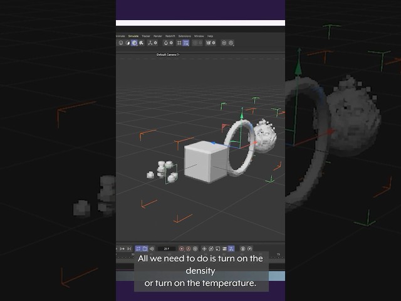The height and width of the screenshot is (301, 401).
Task: Select the voxelized sphere beside the ring
Action: pyautogui.click(x=264, y=135)
